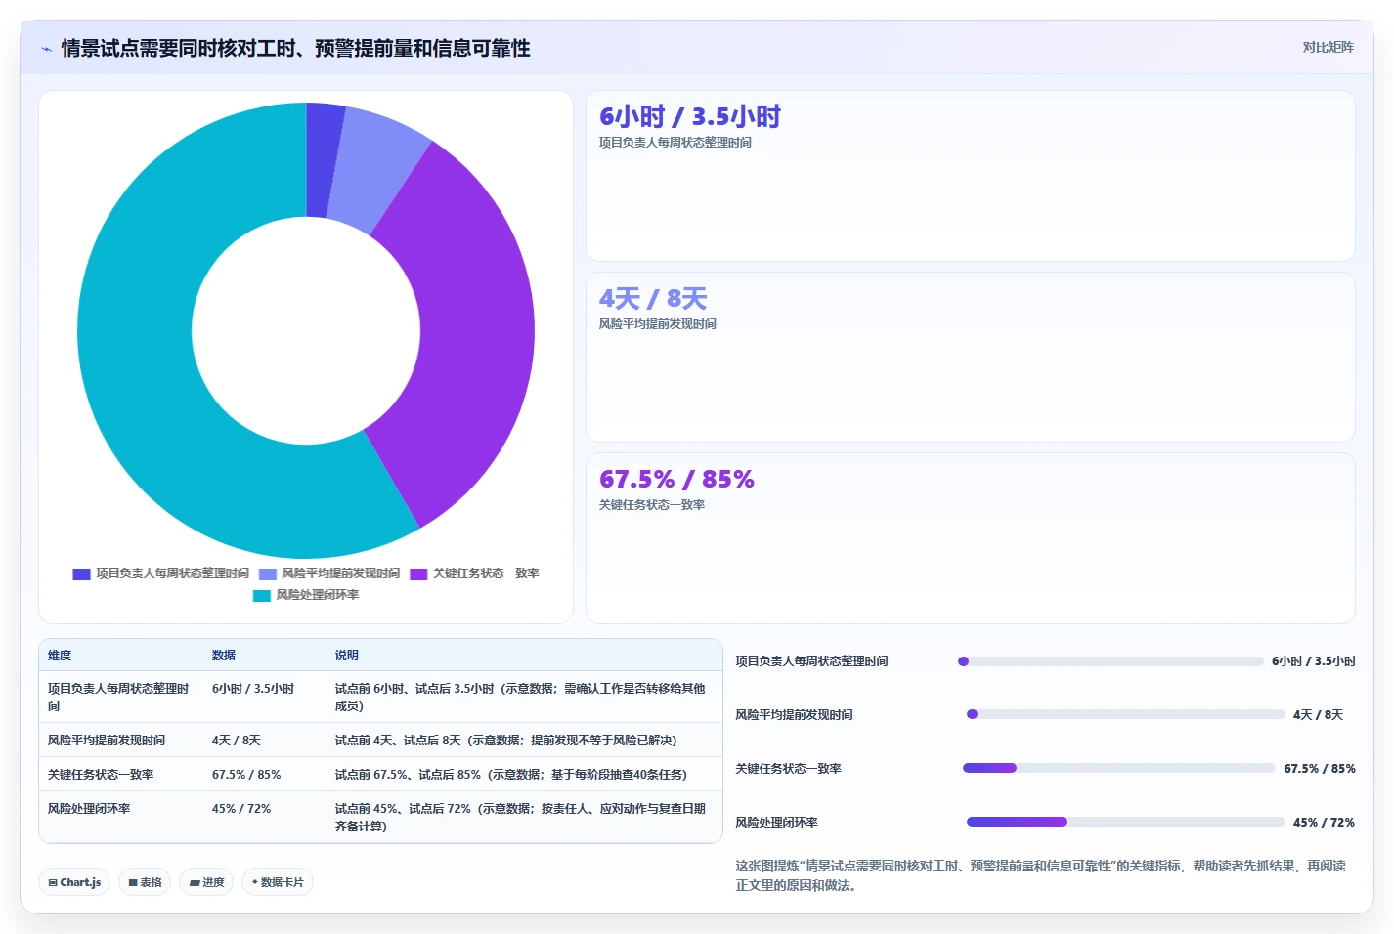
Task: Click progress bar for 项目负责人每周状态整理时间
Action: pyautogui.click(x=1111, y=661)
